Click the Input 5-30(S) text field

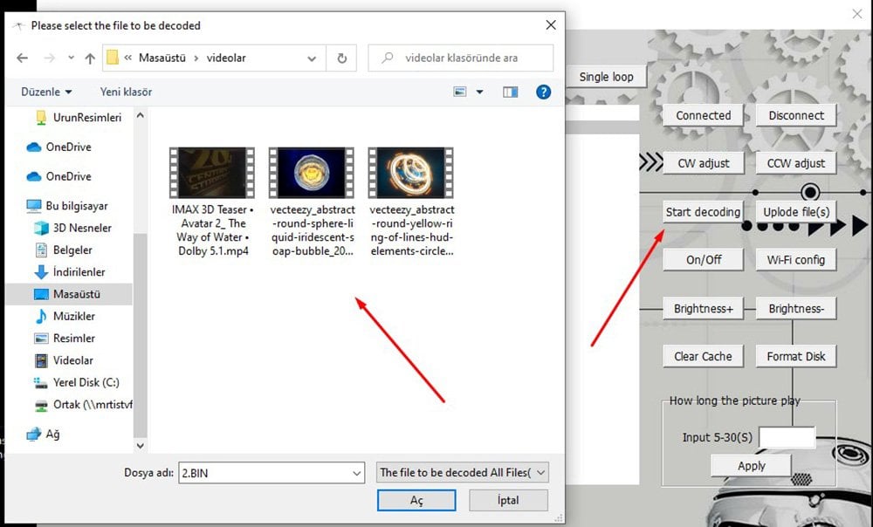787,437
